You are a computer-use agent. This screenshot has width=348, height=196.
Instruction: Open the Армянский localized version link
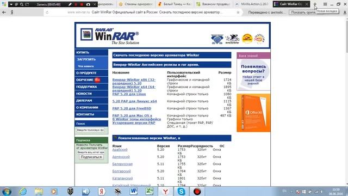coord(121,157)
